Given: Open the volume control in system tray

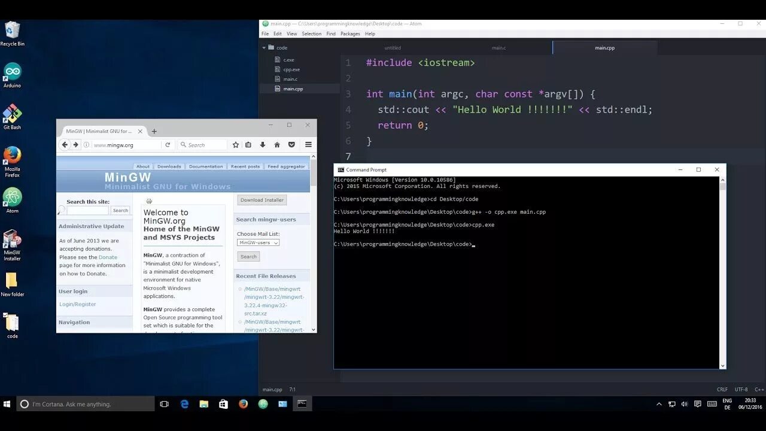Looking at the screenshot, I should point(685,404).
